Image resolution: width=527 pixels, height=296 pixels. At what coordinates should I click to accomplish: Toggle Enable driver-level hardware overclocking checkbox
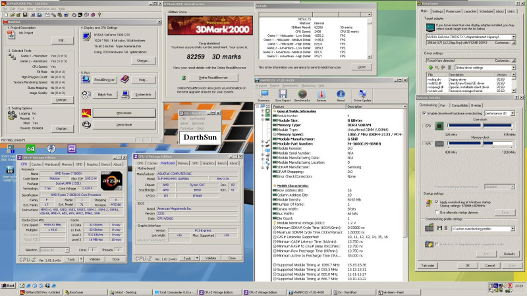pyautogui.click(x=424, y=113)
